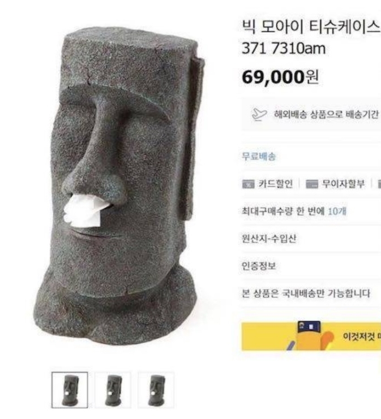The image size is (381, 419).
Task: Select the first moai thumbnail
Action: coord(70,390)
